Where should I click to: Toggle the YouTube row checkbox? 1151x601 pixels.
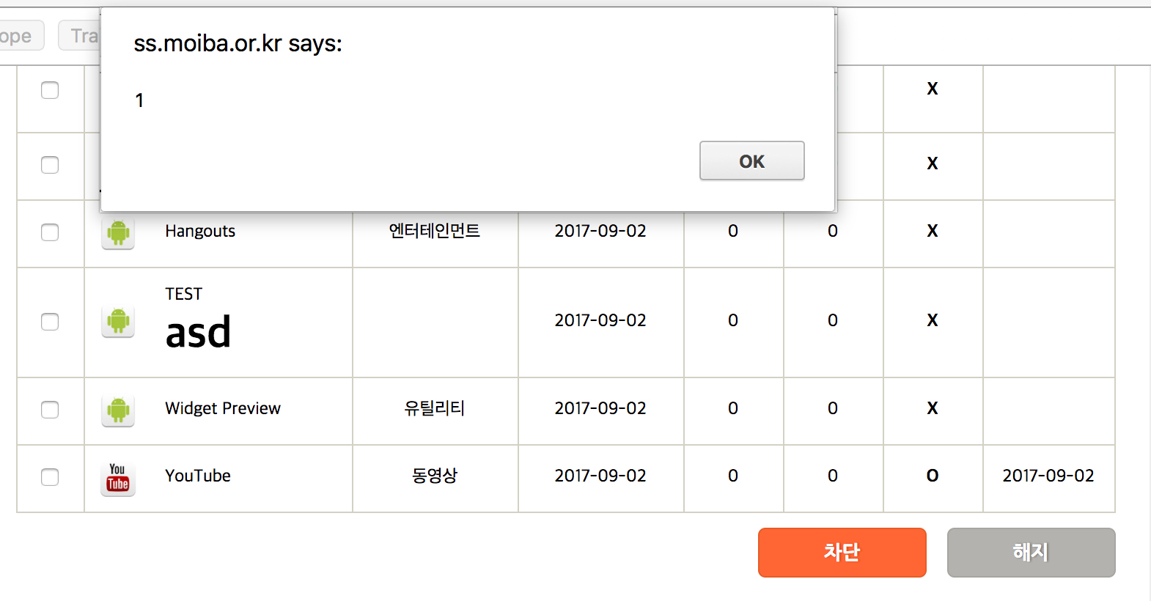[x=50, y=477]
